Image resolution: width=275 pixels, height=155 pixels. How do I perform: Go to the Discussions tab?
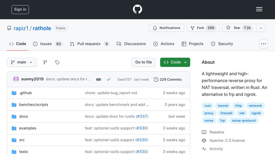tap(131, 44)
